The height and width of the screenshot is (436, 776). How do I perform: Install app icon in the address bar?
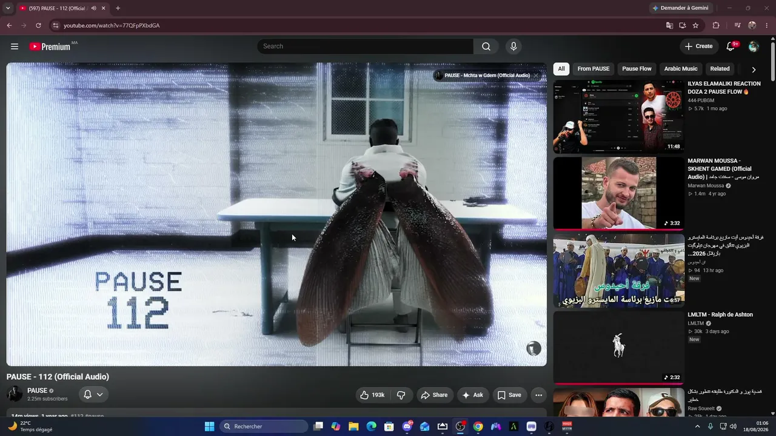click(x=683, y=25)
